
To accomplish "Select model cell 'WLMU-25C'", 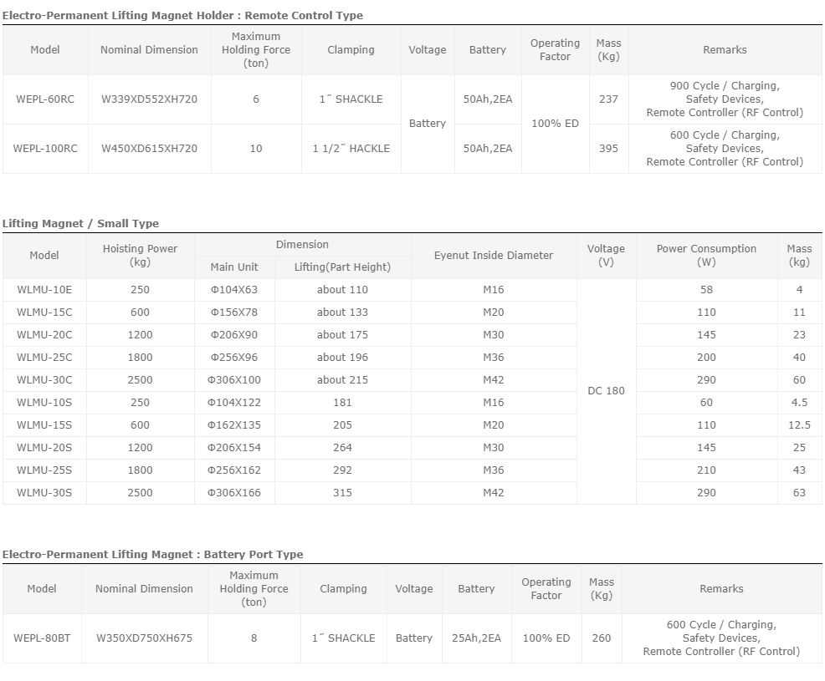I will (44, 358).
